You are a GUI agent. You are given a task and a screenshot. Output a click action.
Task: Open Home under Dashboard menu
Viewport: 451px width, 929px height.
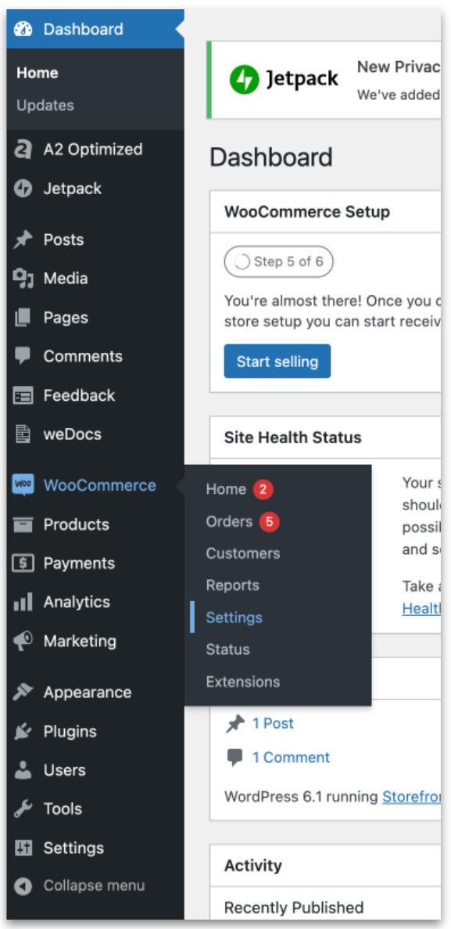click(38, 73)
